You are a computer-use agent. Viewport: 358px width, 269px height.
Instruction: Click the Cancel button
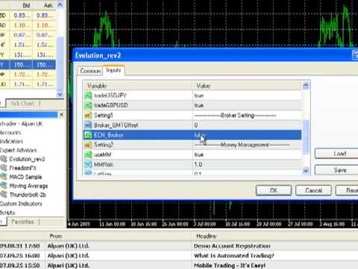coord(313,191)
